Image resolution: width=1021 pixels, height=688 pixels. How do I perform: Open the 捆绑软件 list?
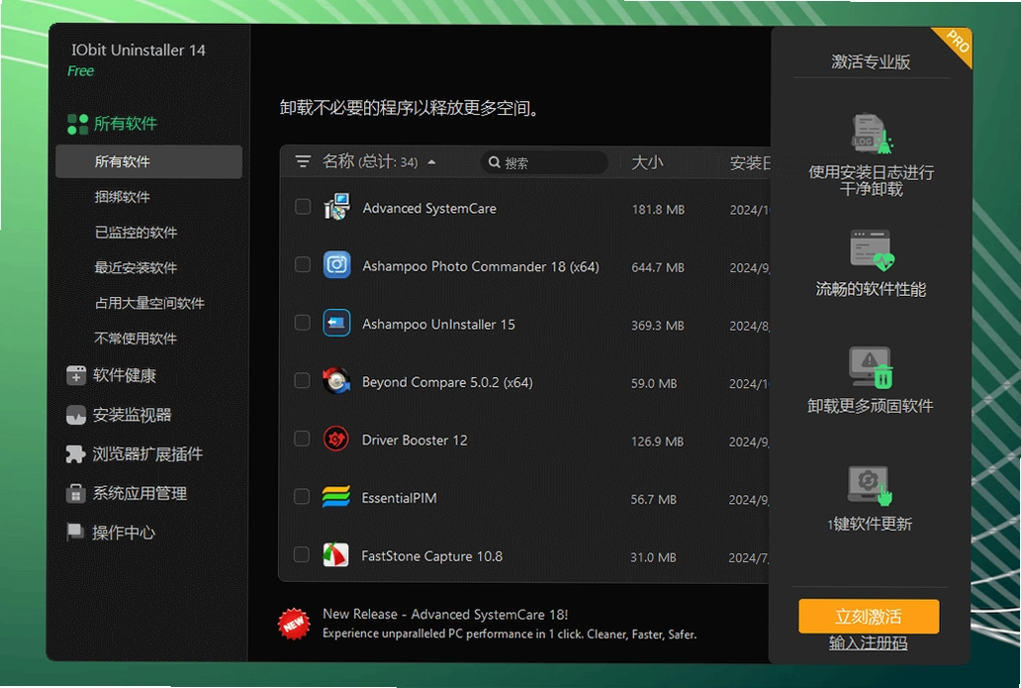[x=123, y=197]
